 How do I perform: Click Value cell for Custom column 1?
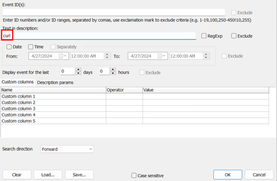[x=206, y=96]
